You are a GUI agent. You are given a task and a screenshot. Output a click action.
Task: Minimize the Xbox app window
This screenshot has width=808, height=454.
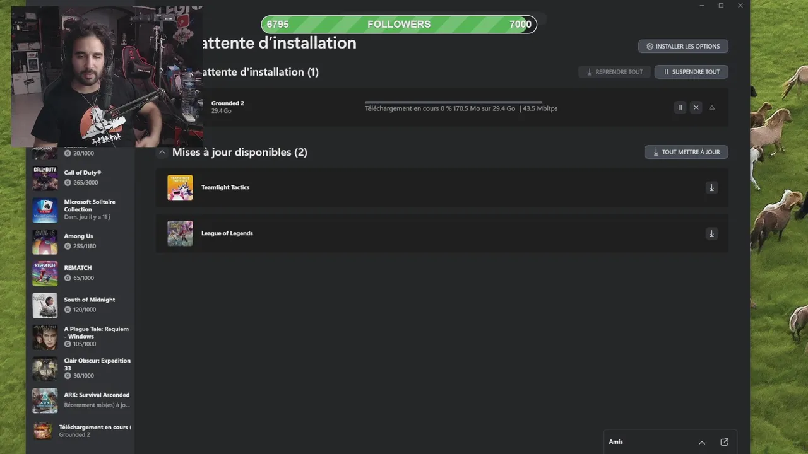click(702, 6)
